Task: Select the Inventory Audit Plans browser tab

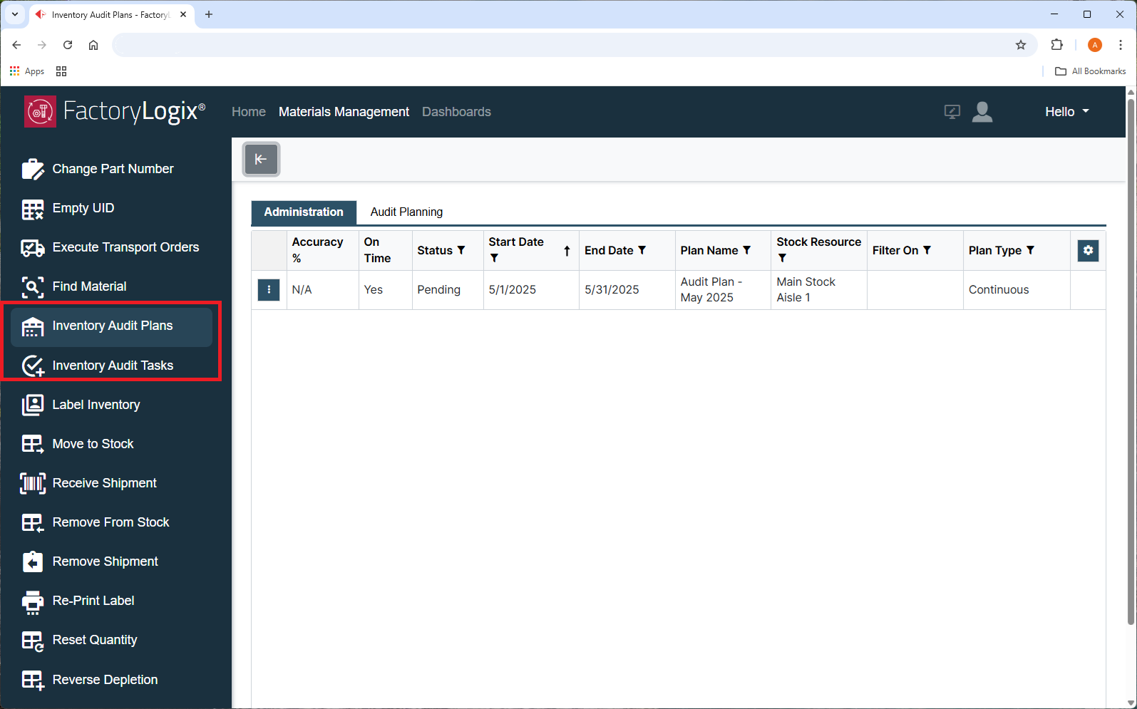Action: point(111,14)
